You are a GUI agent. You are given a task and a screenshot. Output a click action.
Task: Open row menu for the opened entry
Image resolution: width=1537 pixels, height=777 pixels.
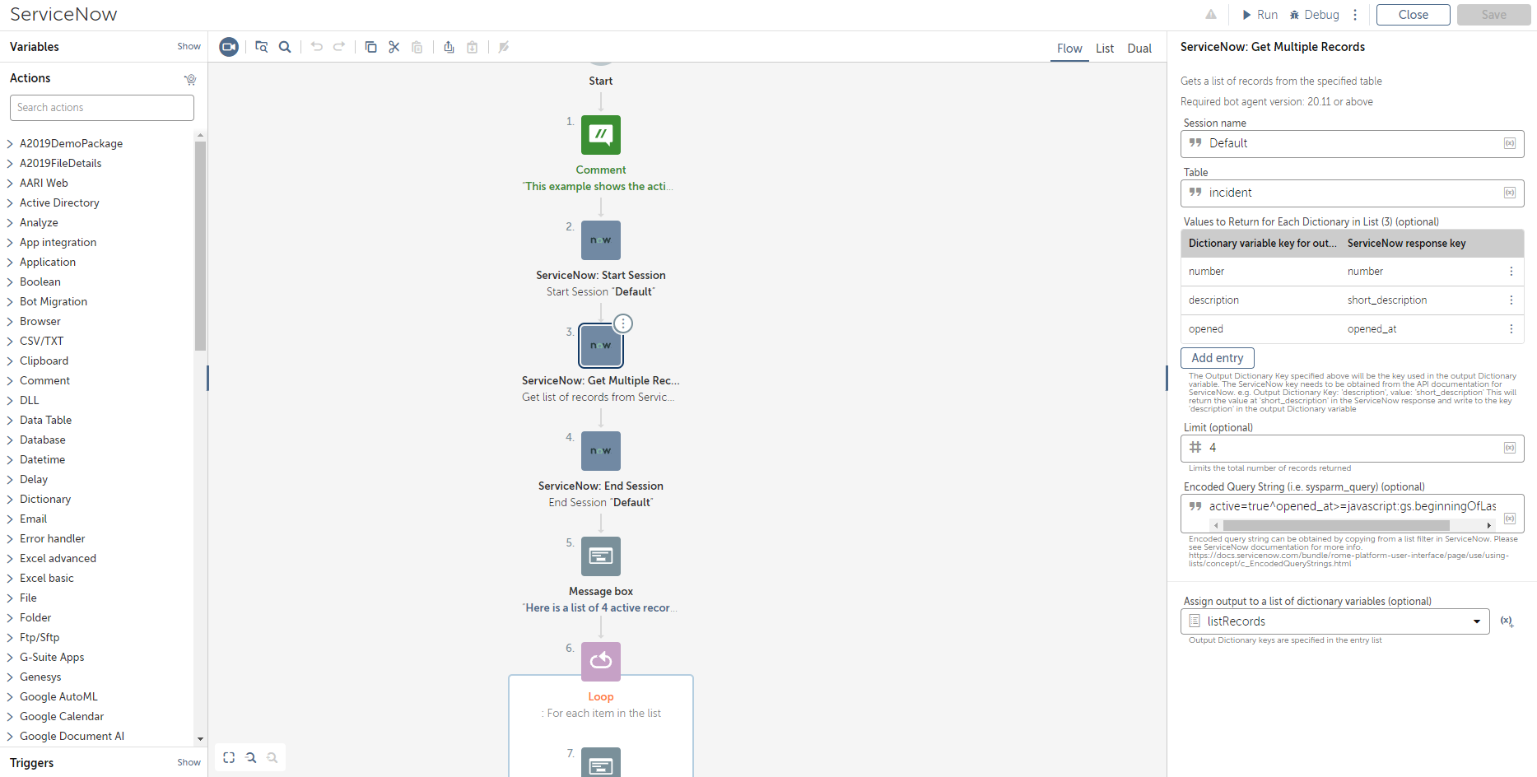pos(1511,329)
